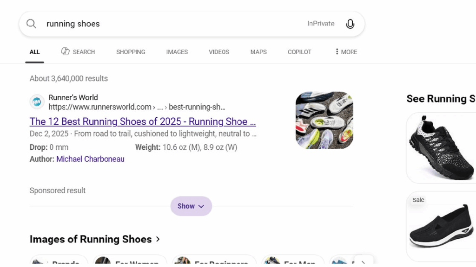Open the Show dropdown for sponsored results

(191, 206)
